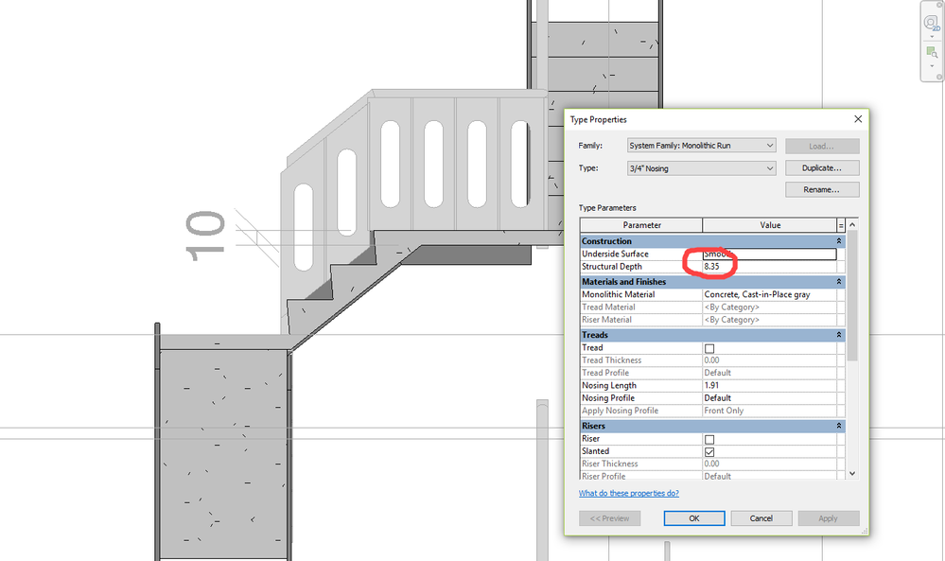The width and height of the screenshot is (945, 561).
Task: Collapse the Treads parameter section
Action: pos(840,334)
